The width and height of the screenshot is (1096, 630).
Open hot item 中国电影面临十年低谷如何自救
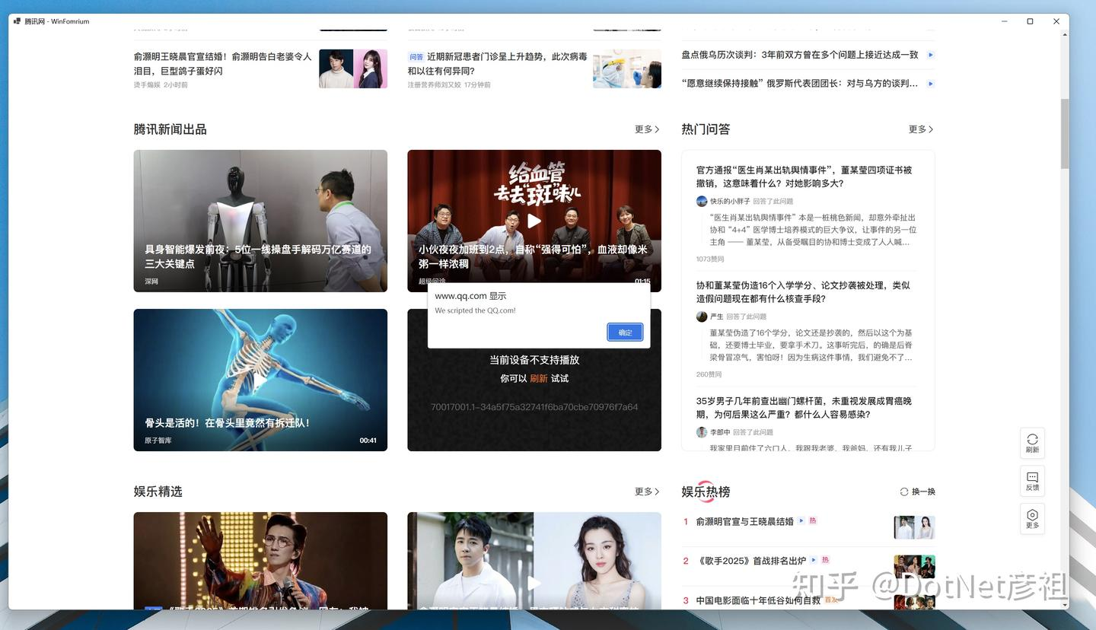(x=758, y=600)
